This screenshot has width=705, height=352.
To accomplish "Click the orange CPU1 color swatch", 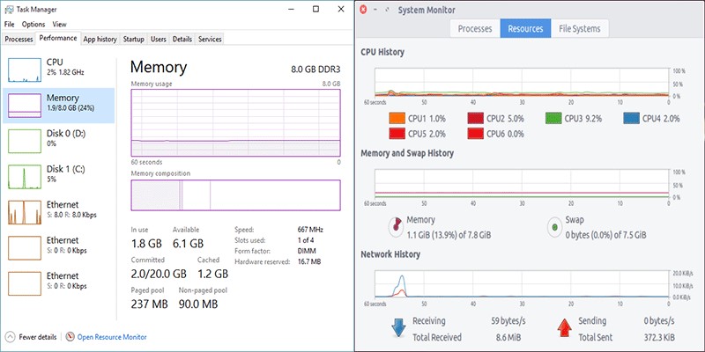I will 397,118.
